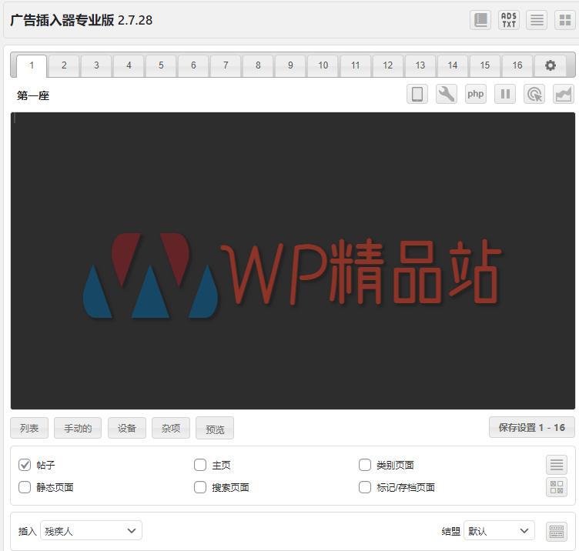Click the title 广告插入器专业版 2.7.28
579x551 pixels.
click(x=82, y=20)
